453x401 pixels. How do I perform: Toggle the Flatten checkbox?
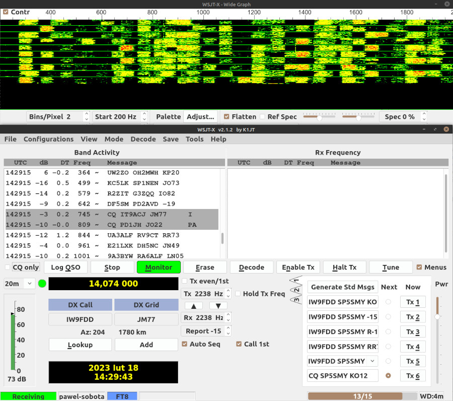[x=226, y=116]
